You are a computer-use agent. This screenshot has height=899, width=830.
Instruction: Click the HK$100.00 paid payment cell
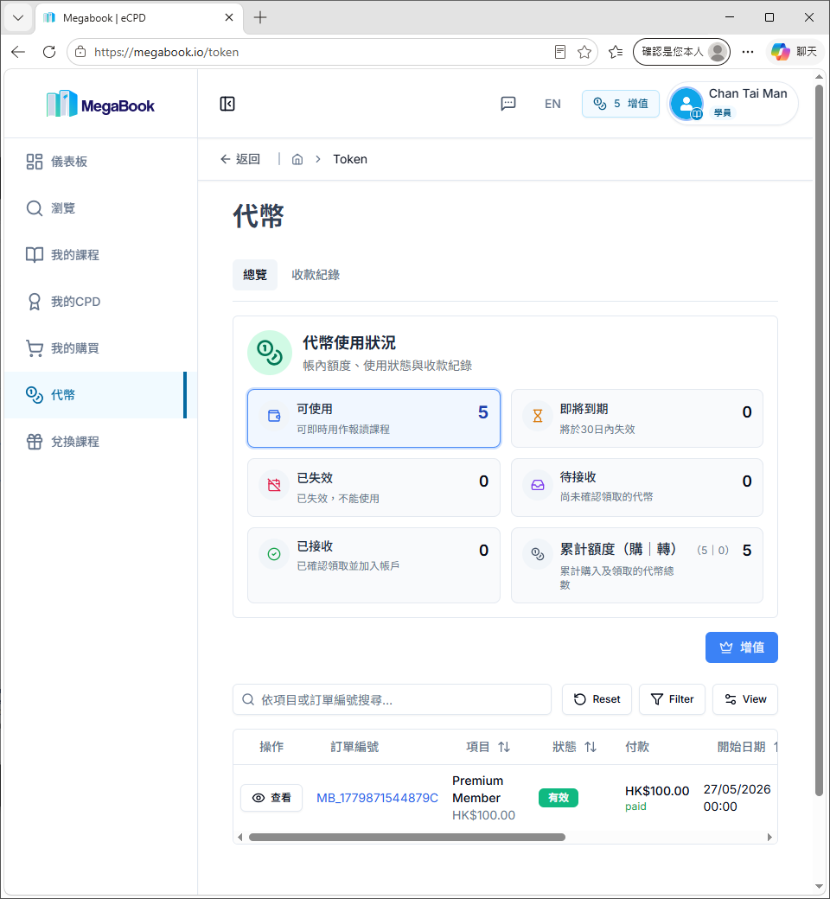pyautogui.click(x=657, y=798)
